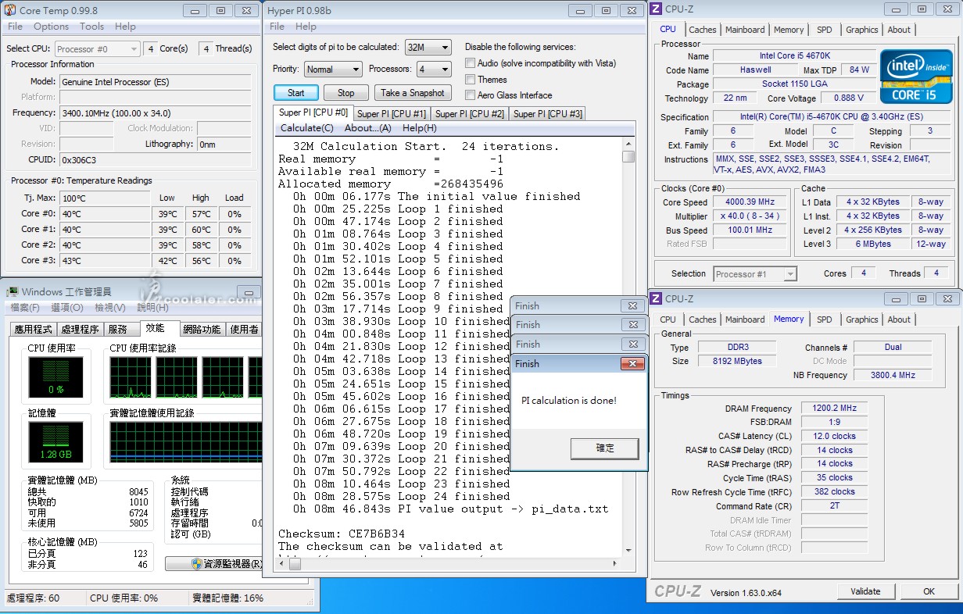
Task: Open the 說明(H) menu in Task Manager
Action: (x=152, y=308)
